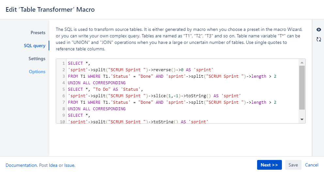
Task: Click the refresh arrows icon
Action: tap(318, 39)
